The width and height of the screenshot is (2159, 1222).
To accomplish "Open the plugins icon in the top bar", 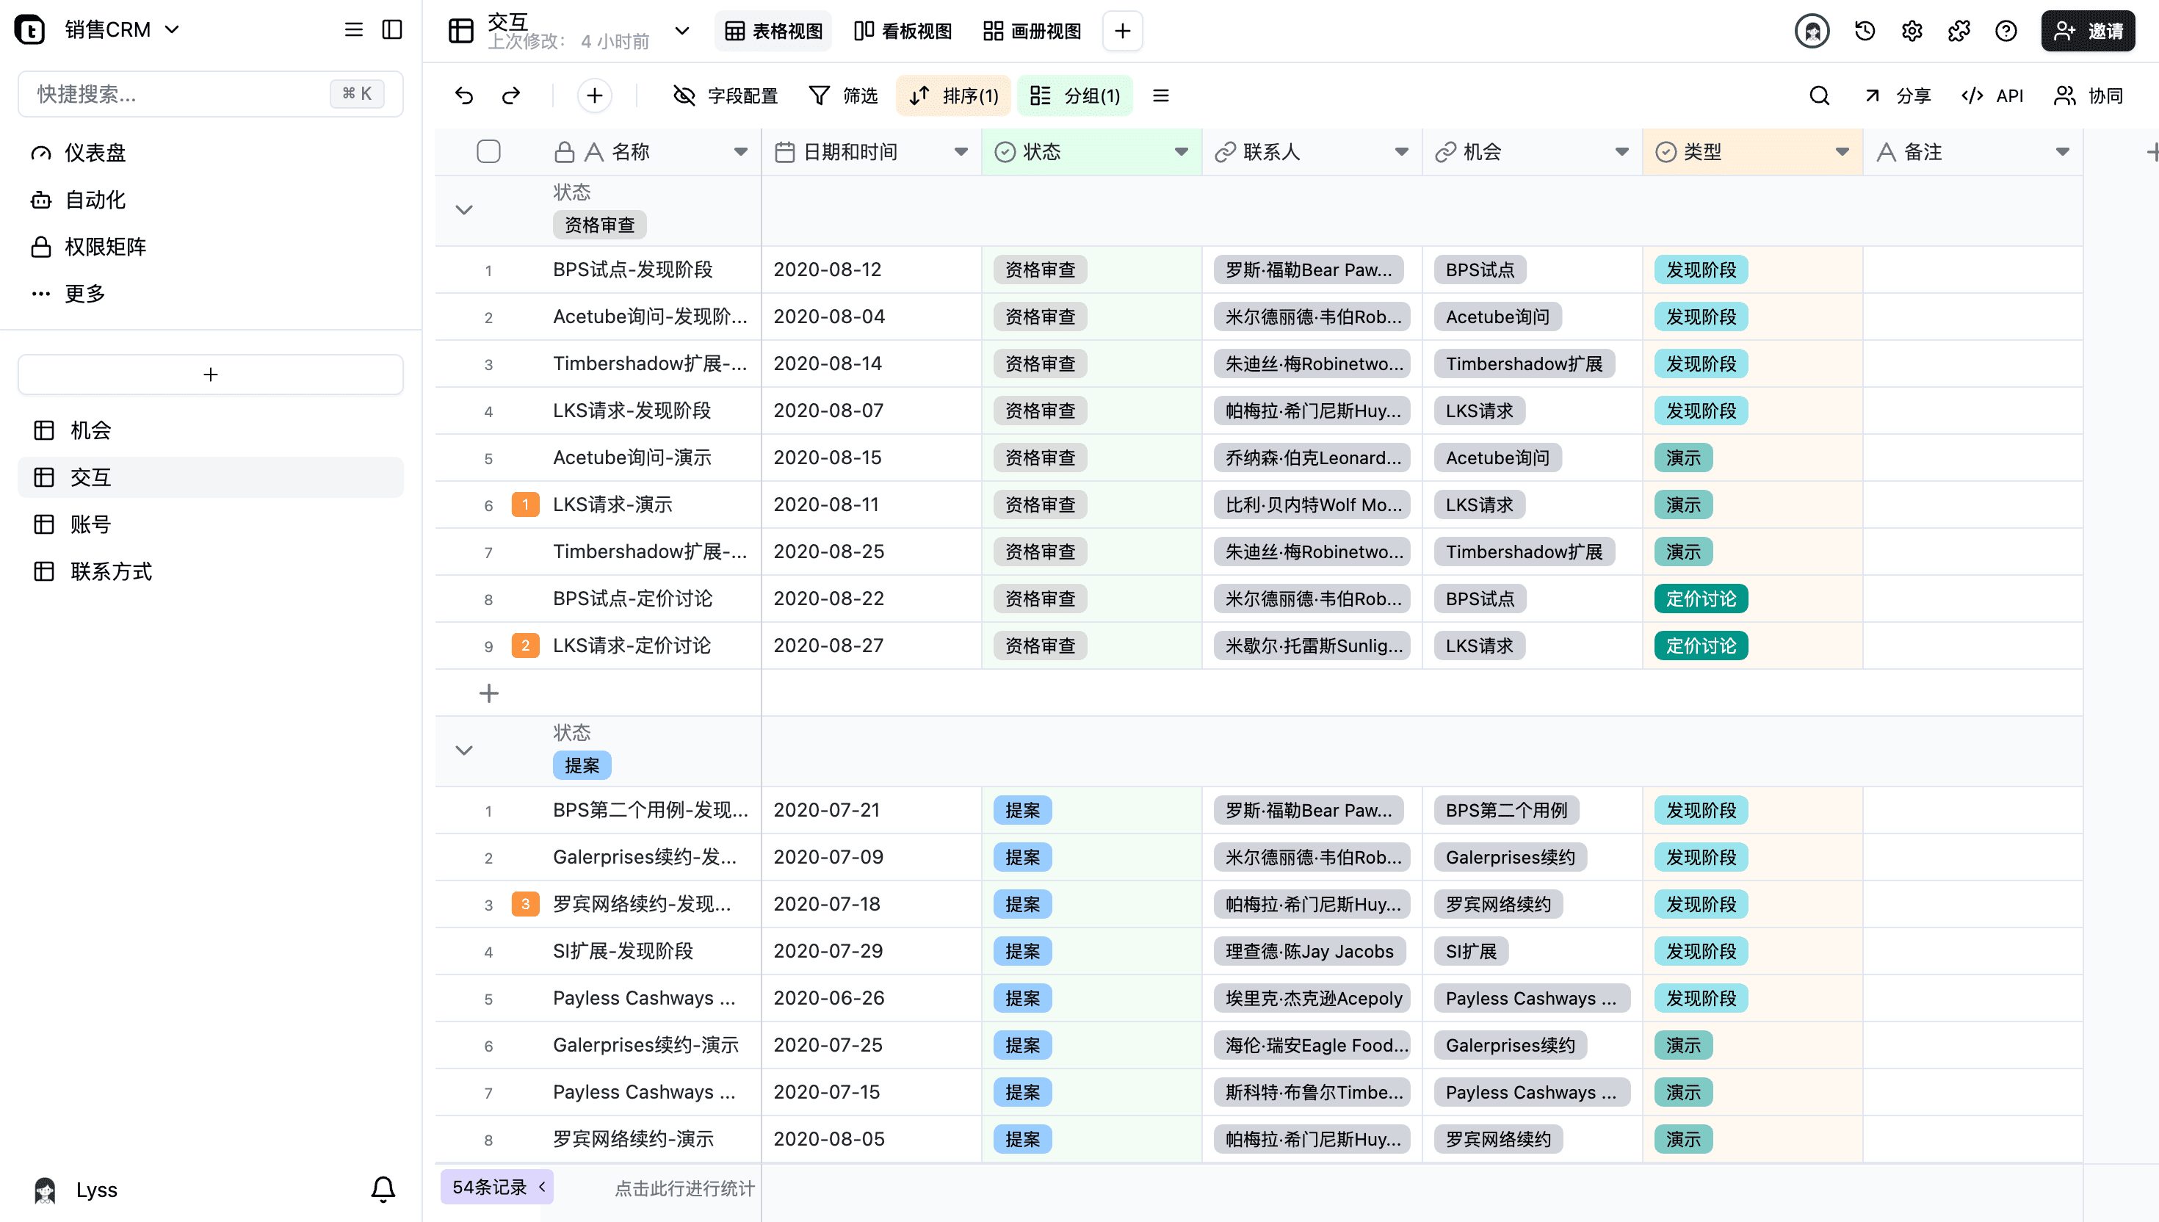I will point(1959,31).
